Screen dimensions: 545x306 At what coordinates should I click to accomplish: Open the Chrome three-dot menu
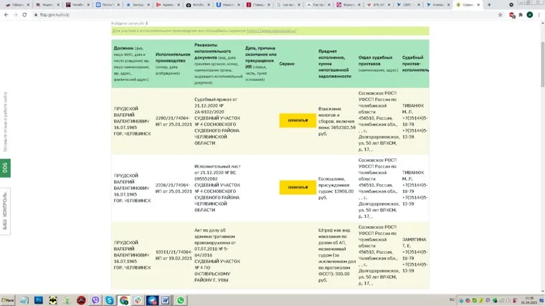click(540, 14)
